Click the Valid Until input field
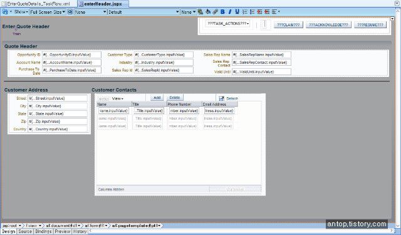Image resolution: width=401 pixels, height=235 pixels. pyautogui.click(x=261, y=72)
